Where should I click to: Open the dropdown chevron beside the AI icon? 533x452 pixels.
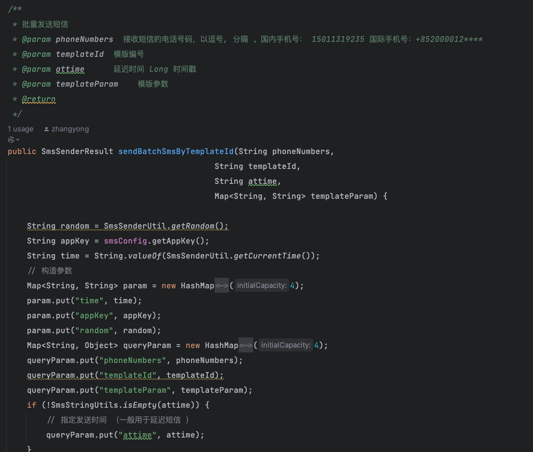[18, 140]
